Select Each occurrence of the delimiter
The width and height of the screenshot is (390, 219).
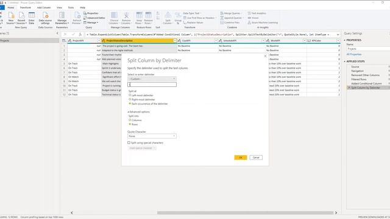[130, 103]
